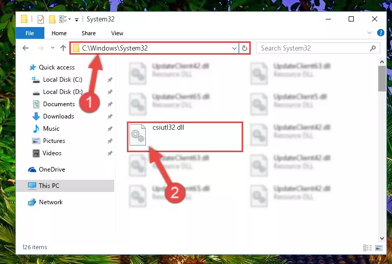Open Music folder in sidebar
Image resolution: width=392 pixels, height=264 pixels.
click(51, 129)
